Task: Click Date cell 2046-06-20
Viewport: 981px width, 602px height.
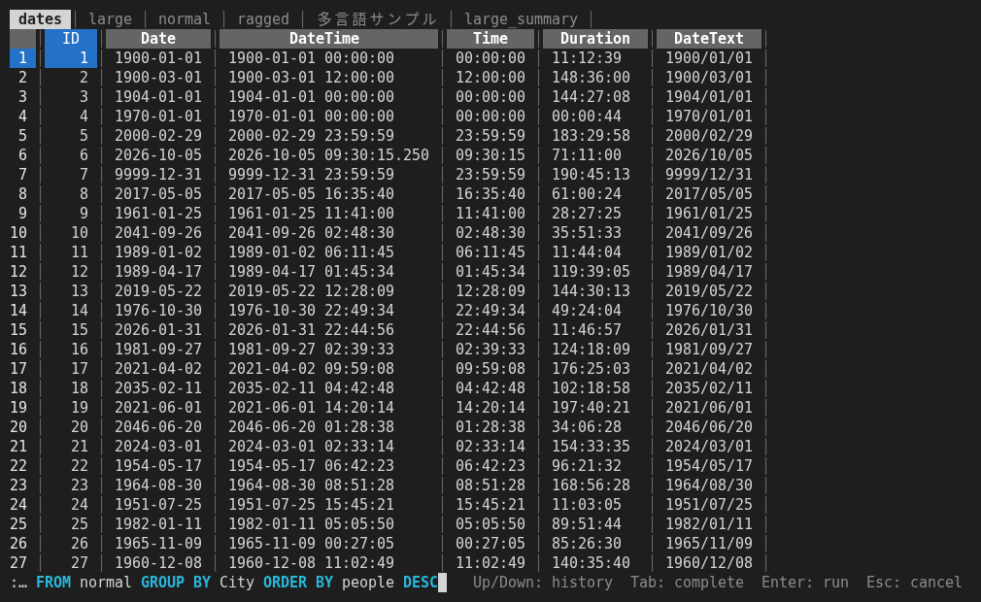Action: [x=158, y=427]
